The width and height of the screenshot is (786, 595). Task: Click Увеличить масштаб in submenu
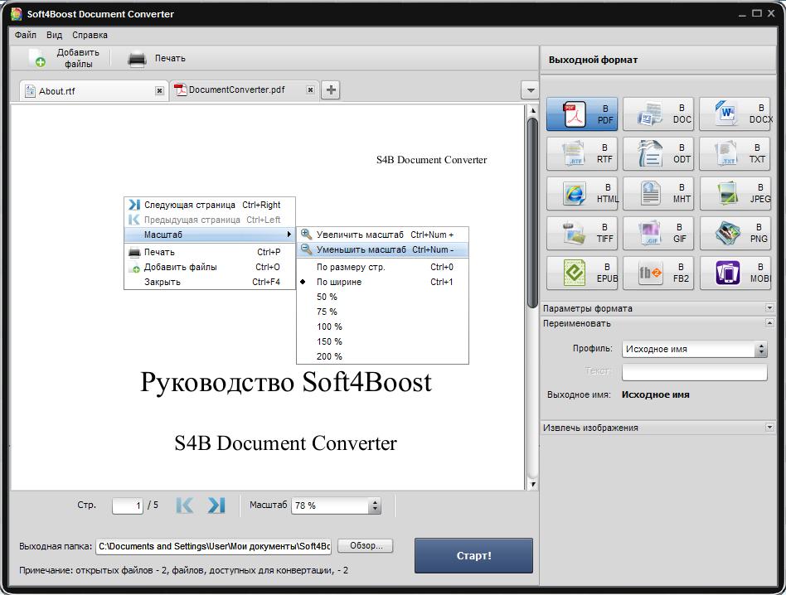382,235
